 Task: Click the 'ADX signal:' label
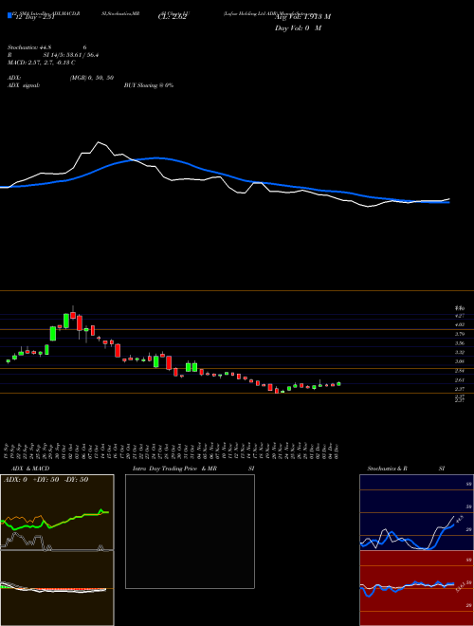[x=24, y=85]
